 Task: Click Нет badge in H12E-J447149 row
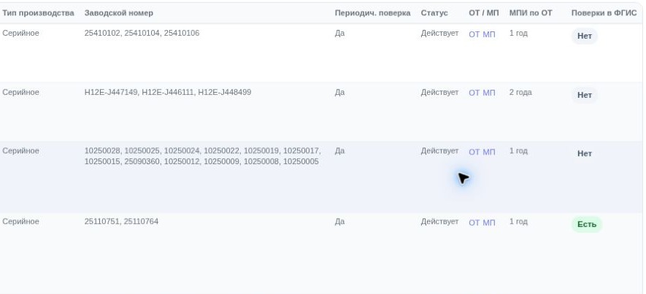pos(584,95)
